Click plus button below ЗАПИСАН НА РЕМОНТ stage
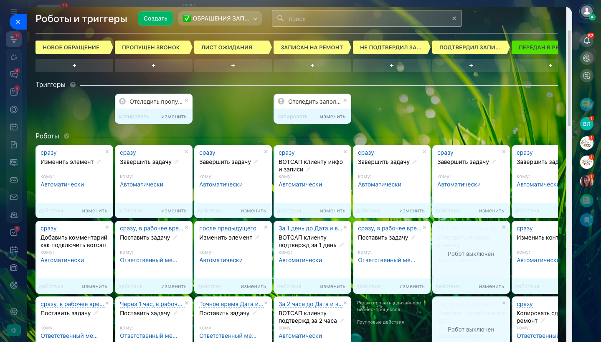601x342 pixels. [312, 66]
